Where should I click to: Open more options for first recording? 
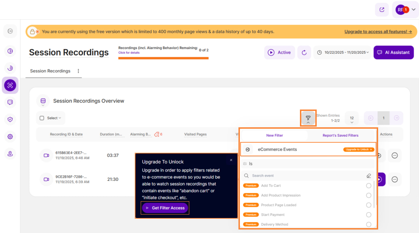coord(395,156)
